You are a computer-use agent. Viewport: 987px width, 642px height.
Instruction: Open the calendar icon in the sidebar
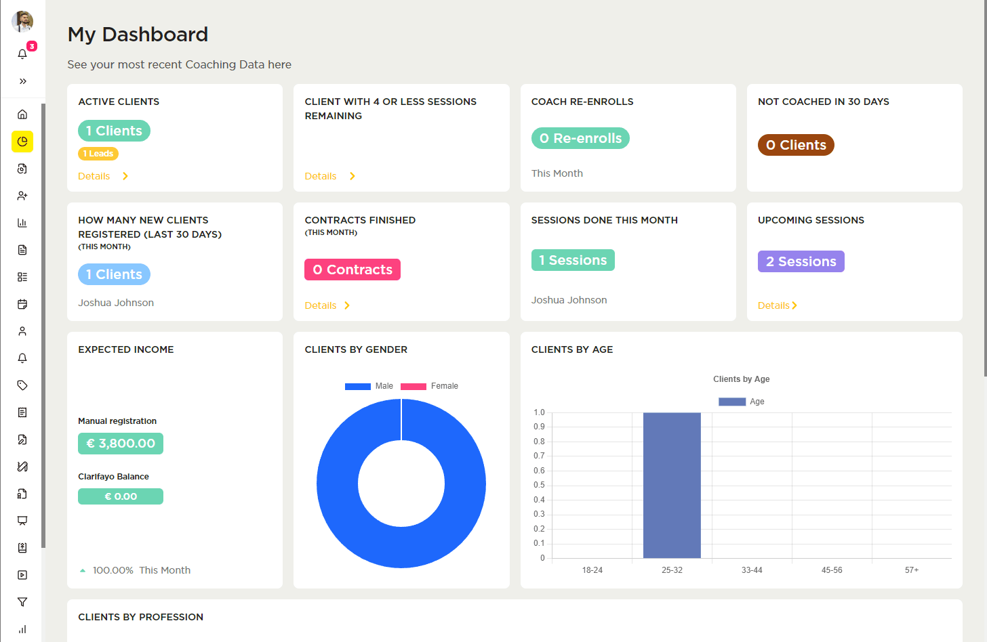pos(22,304)
